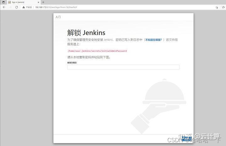226x146 pixels.
Task: Click the initialAdminPassword file path text
Action: tap(97, 51)
